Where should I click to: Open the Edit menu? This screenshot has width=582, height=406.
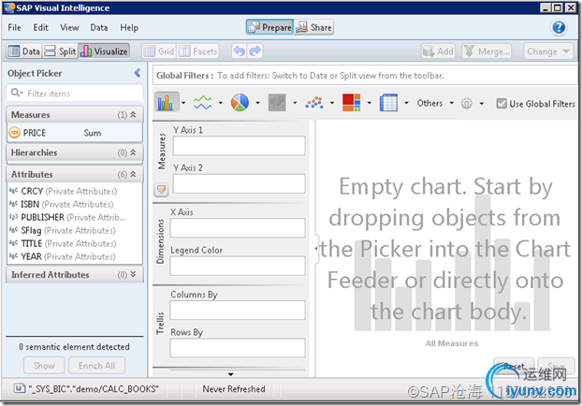point(40,28)
